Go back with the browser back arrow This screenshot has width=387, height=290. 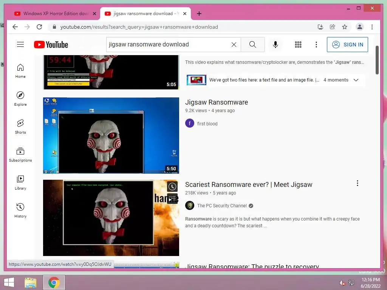(15, 27)
